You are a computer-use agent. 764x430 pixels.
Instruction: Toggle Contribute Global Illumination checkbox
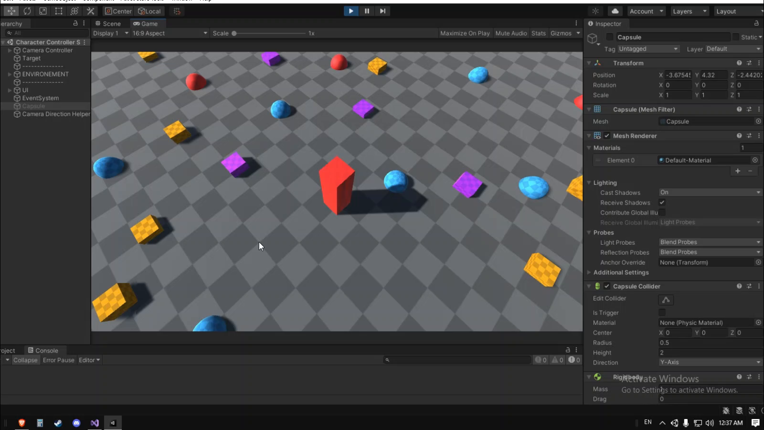pyautogui.click(x=662, y=213)
